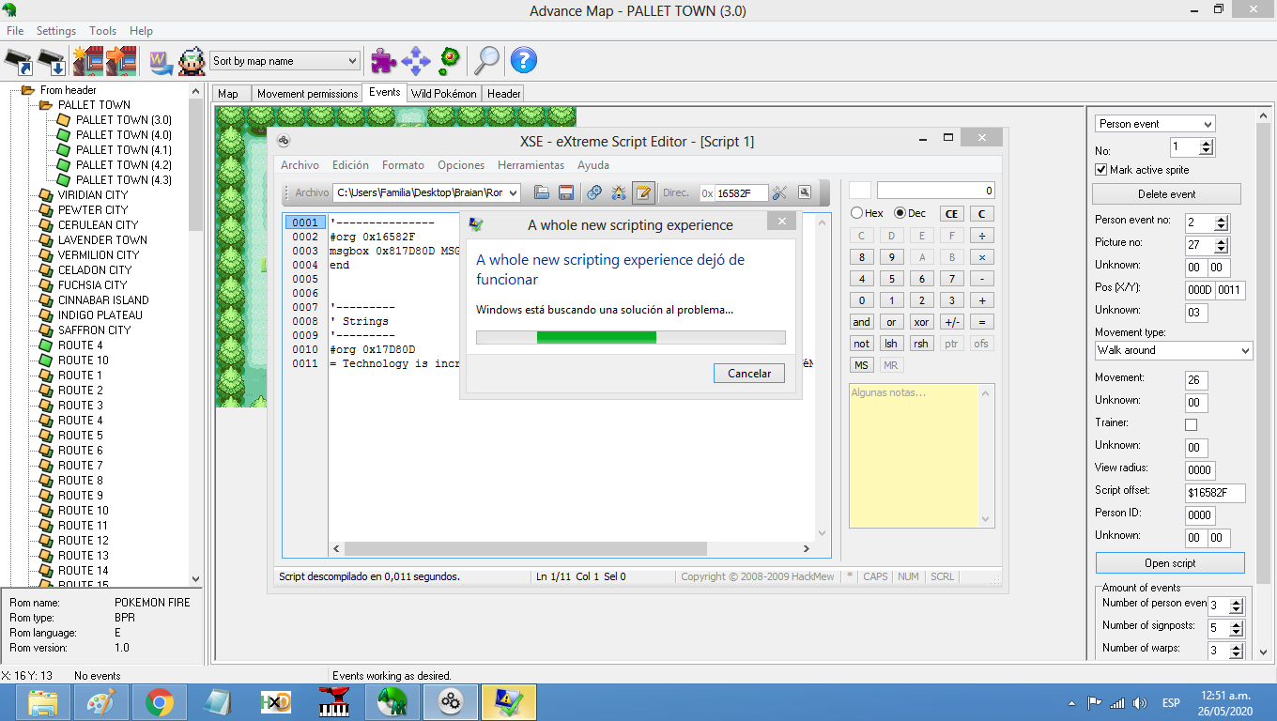Image resolution: width=1277 pixels, height=721 pixels.
Task: Switch to the Wild Pokémon tab
Action: (x=443, y=94)
